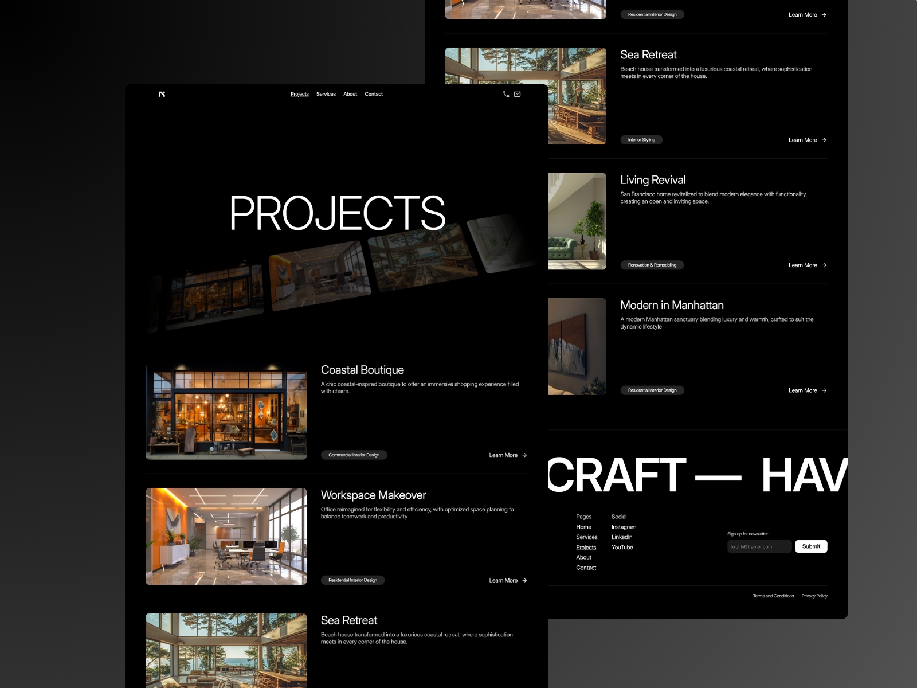The image size is (917, 688).
Task: Select the About navigation link
Action: (350, 94)
